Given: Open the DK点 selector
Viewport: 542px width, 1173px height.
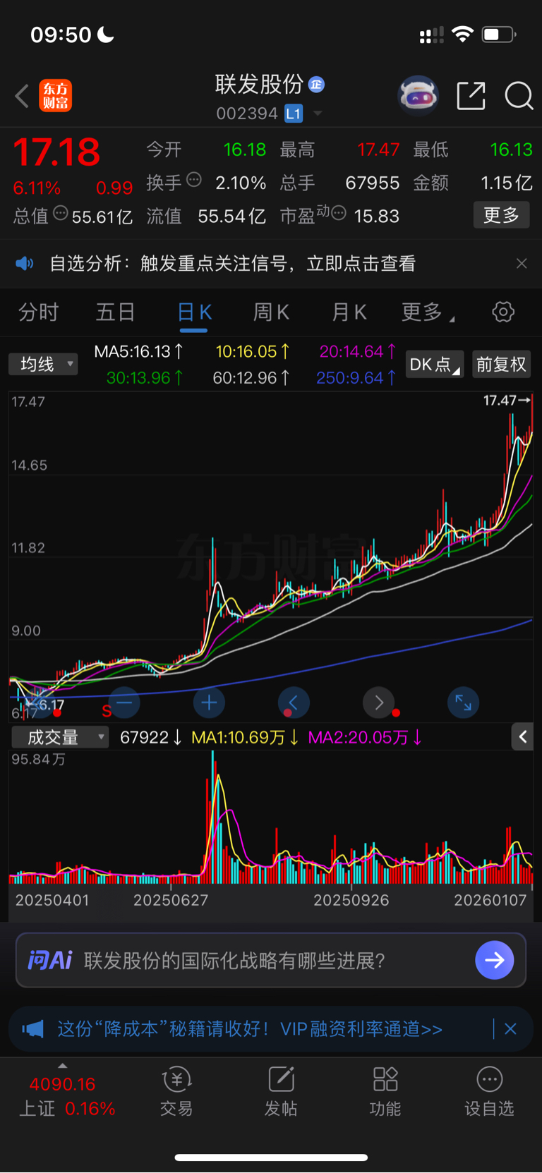Looking at the screenshot, I should [435, 364].
